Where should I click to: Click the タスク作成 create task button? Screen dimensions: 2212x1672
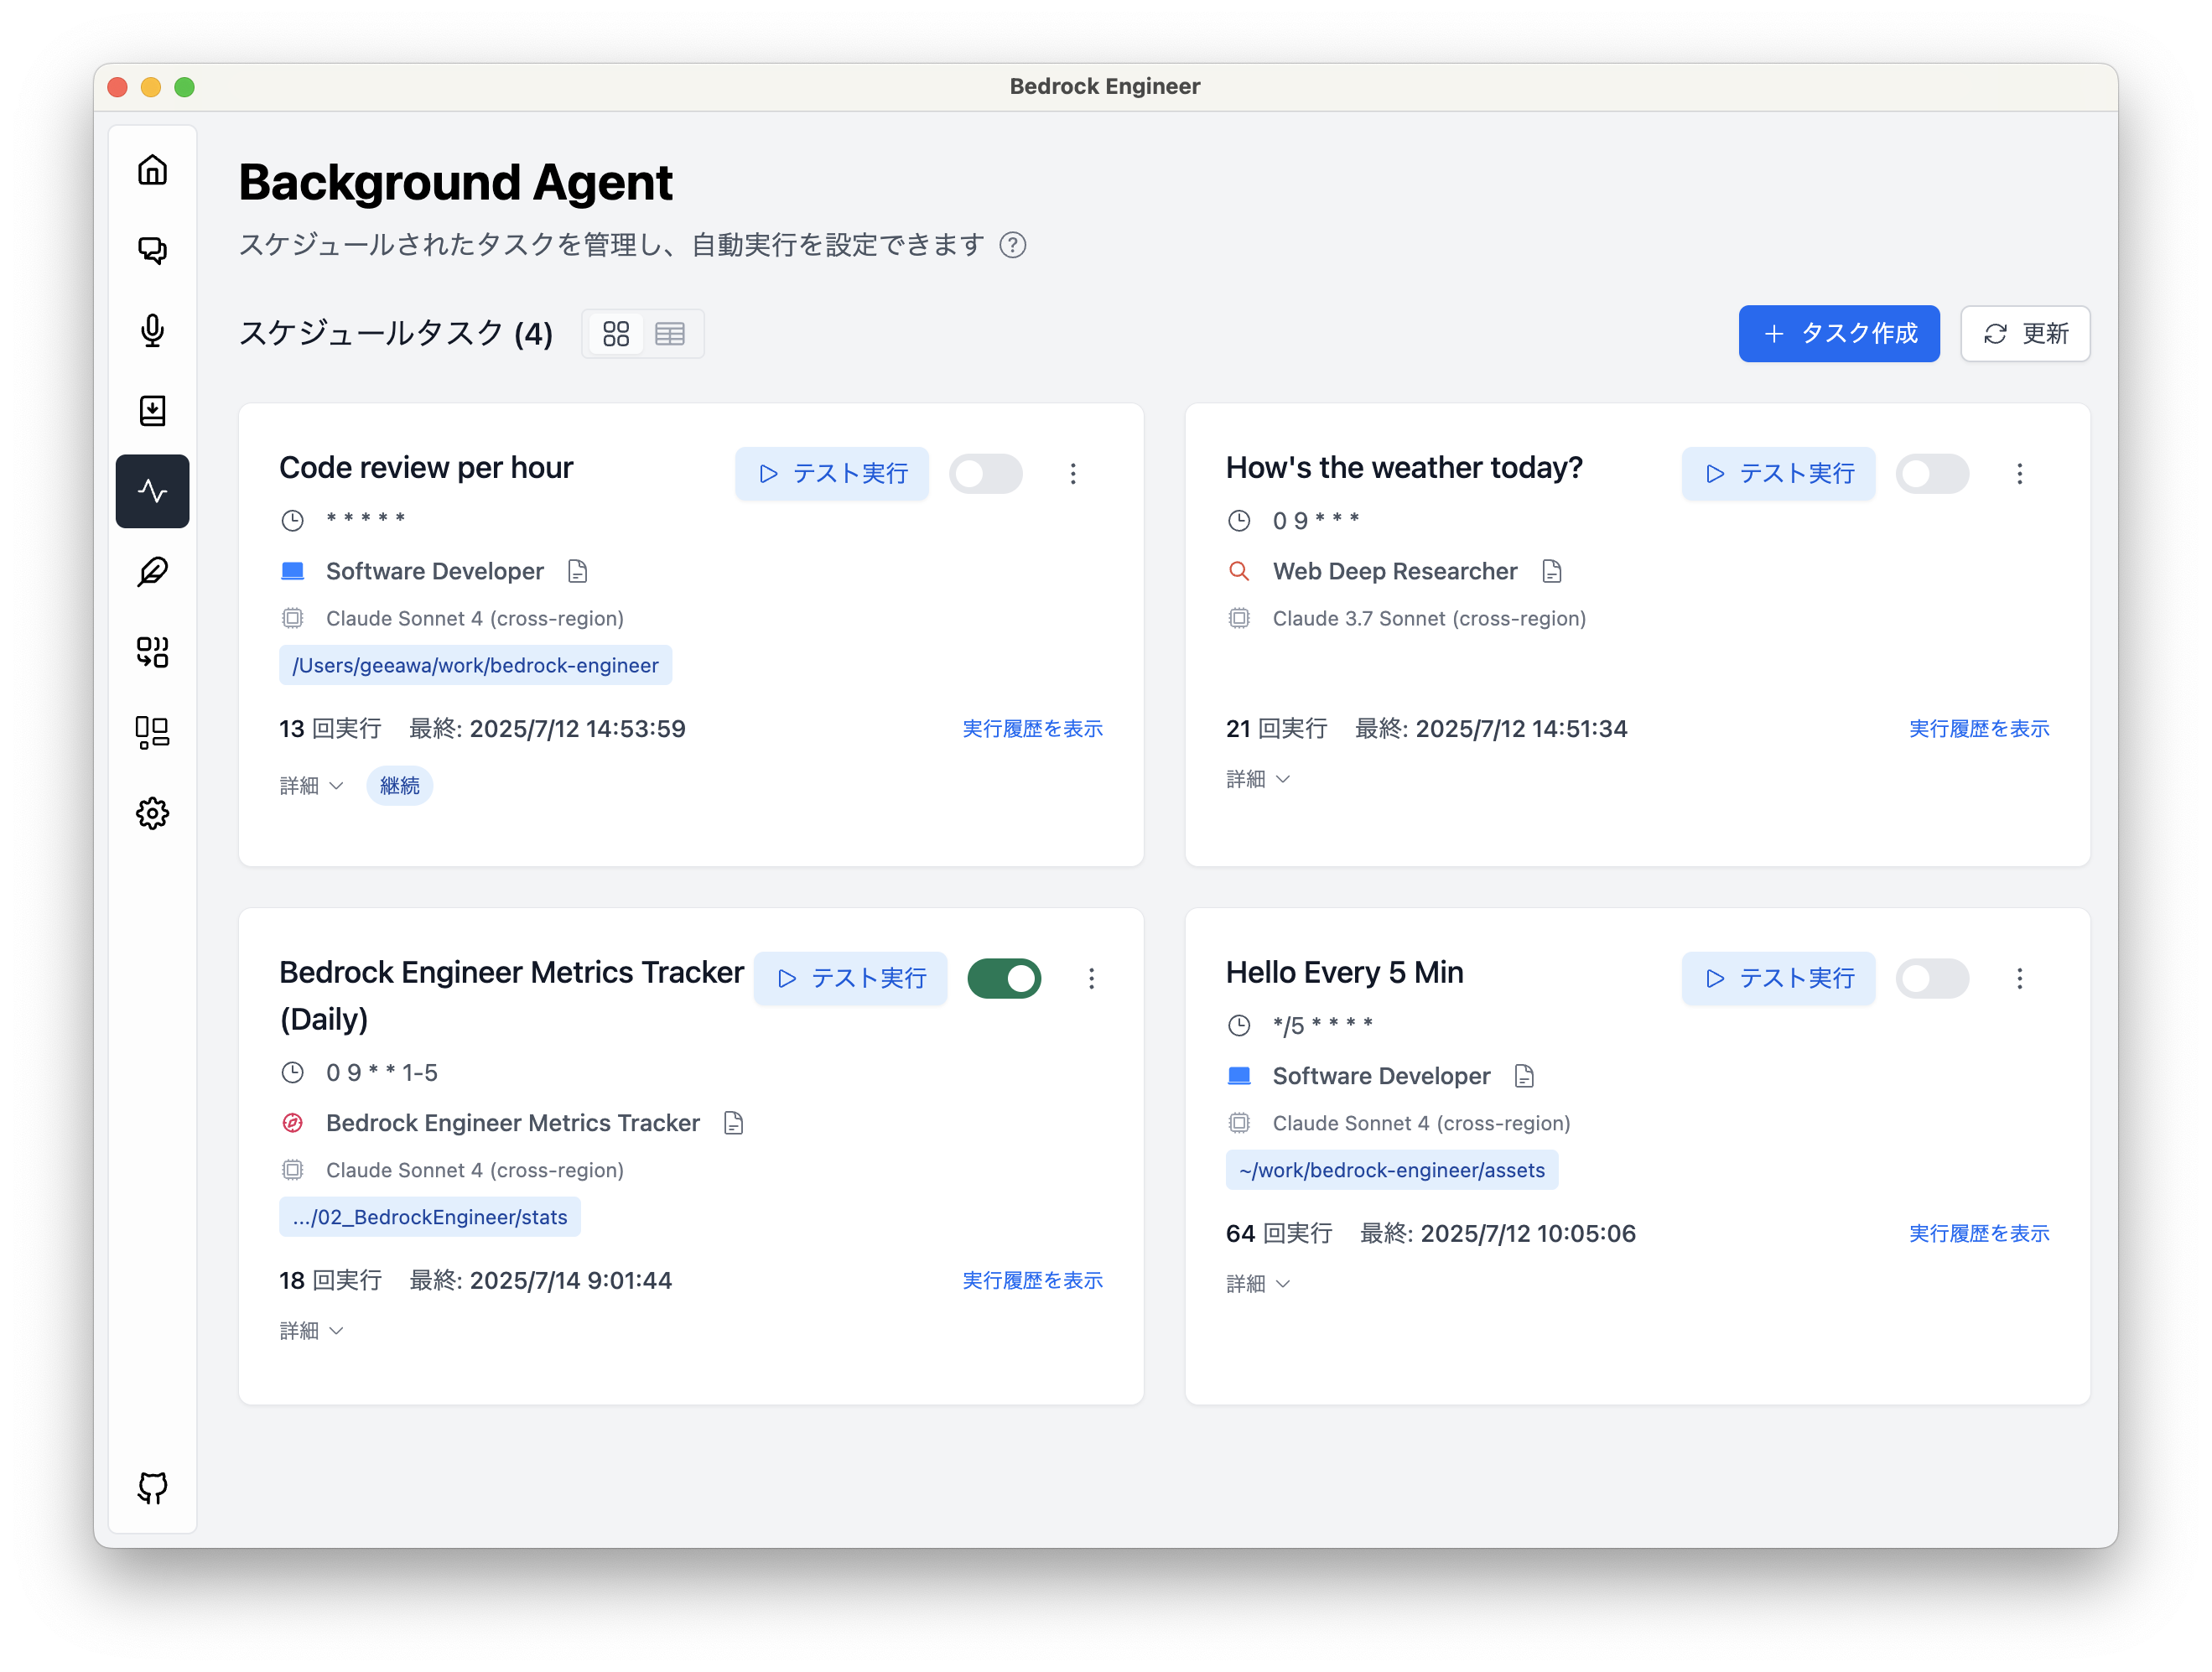(x=1838, y=334)
